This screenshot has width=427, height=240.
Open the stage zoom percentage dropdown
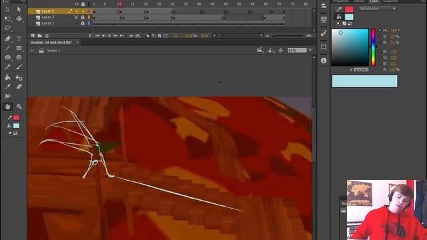[x=310, y=51]
